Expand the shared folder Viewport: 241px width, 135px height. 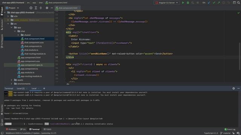click(18, 35)
